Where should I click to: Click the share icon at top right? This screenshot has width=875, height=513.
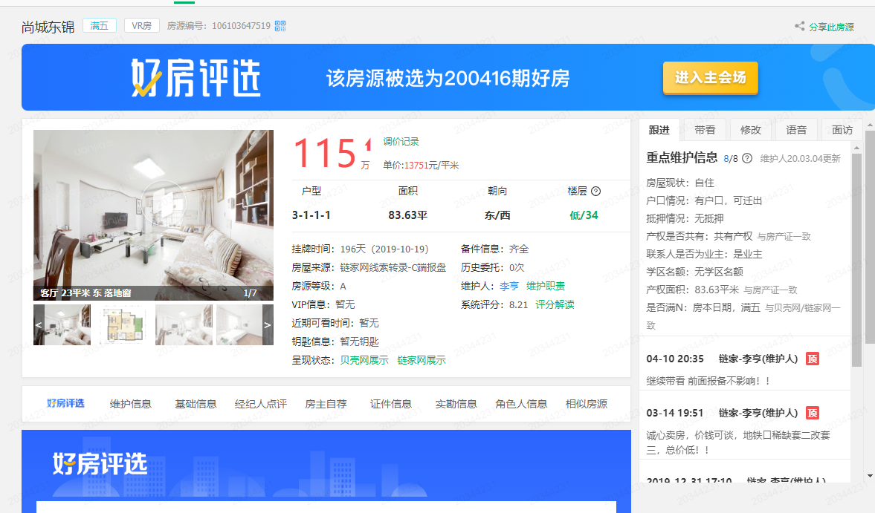click(x=800, y=27)
